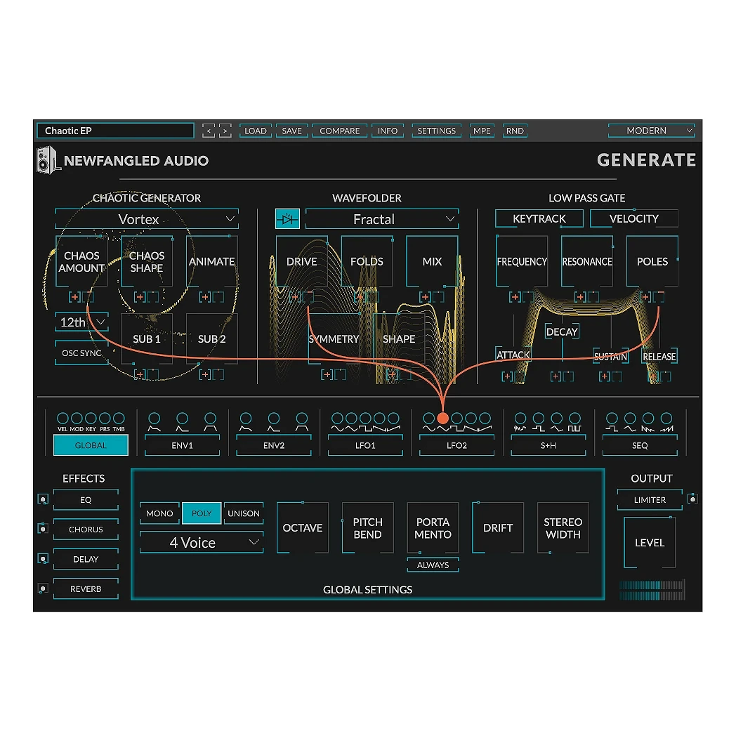Select SEQ last staircase output circle
The width and height of the screenshot is (736, 736).
(x=666, y=419)
